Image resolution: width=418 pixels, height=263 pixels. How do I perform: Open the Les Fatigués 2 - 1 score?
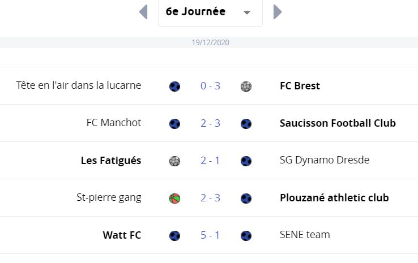pyautogui.click(x=210, y=161)
